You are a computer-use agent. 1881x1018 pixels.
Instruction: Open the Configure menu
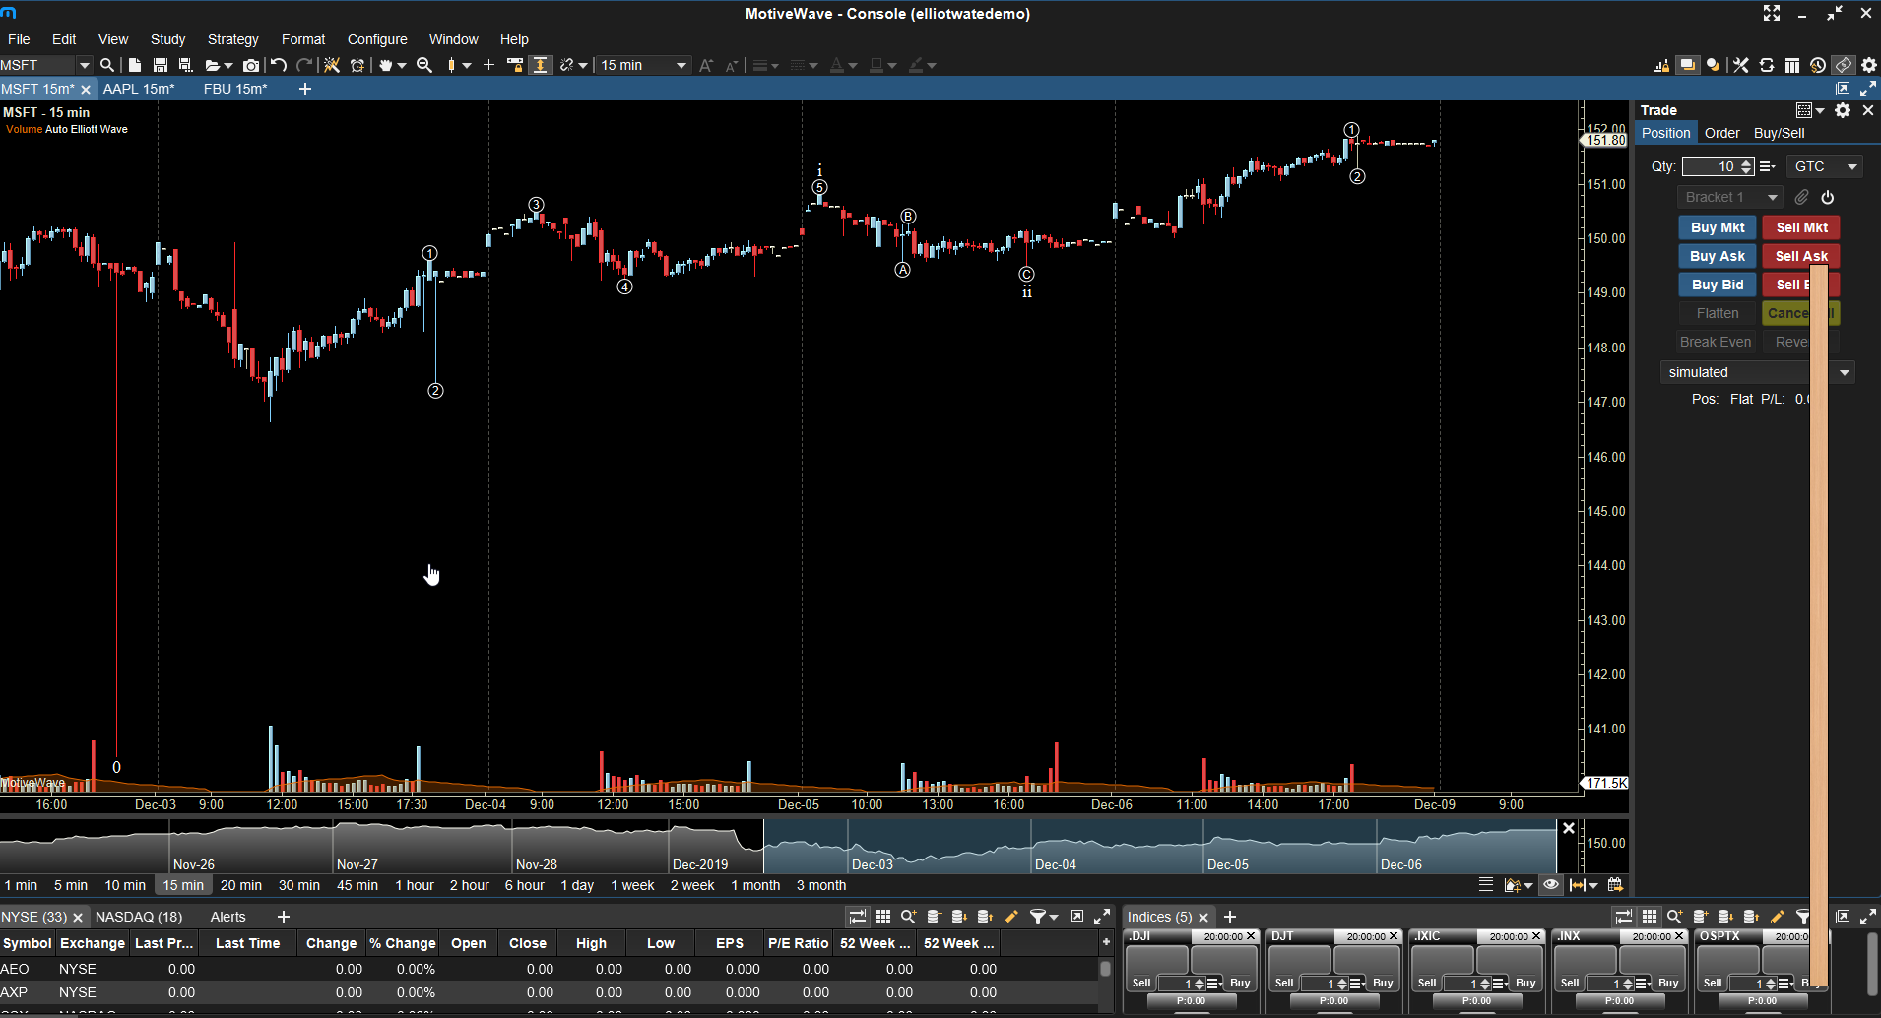coord(377,39)
